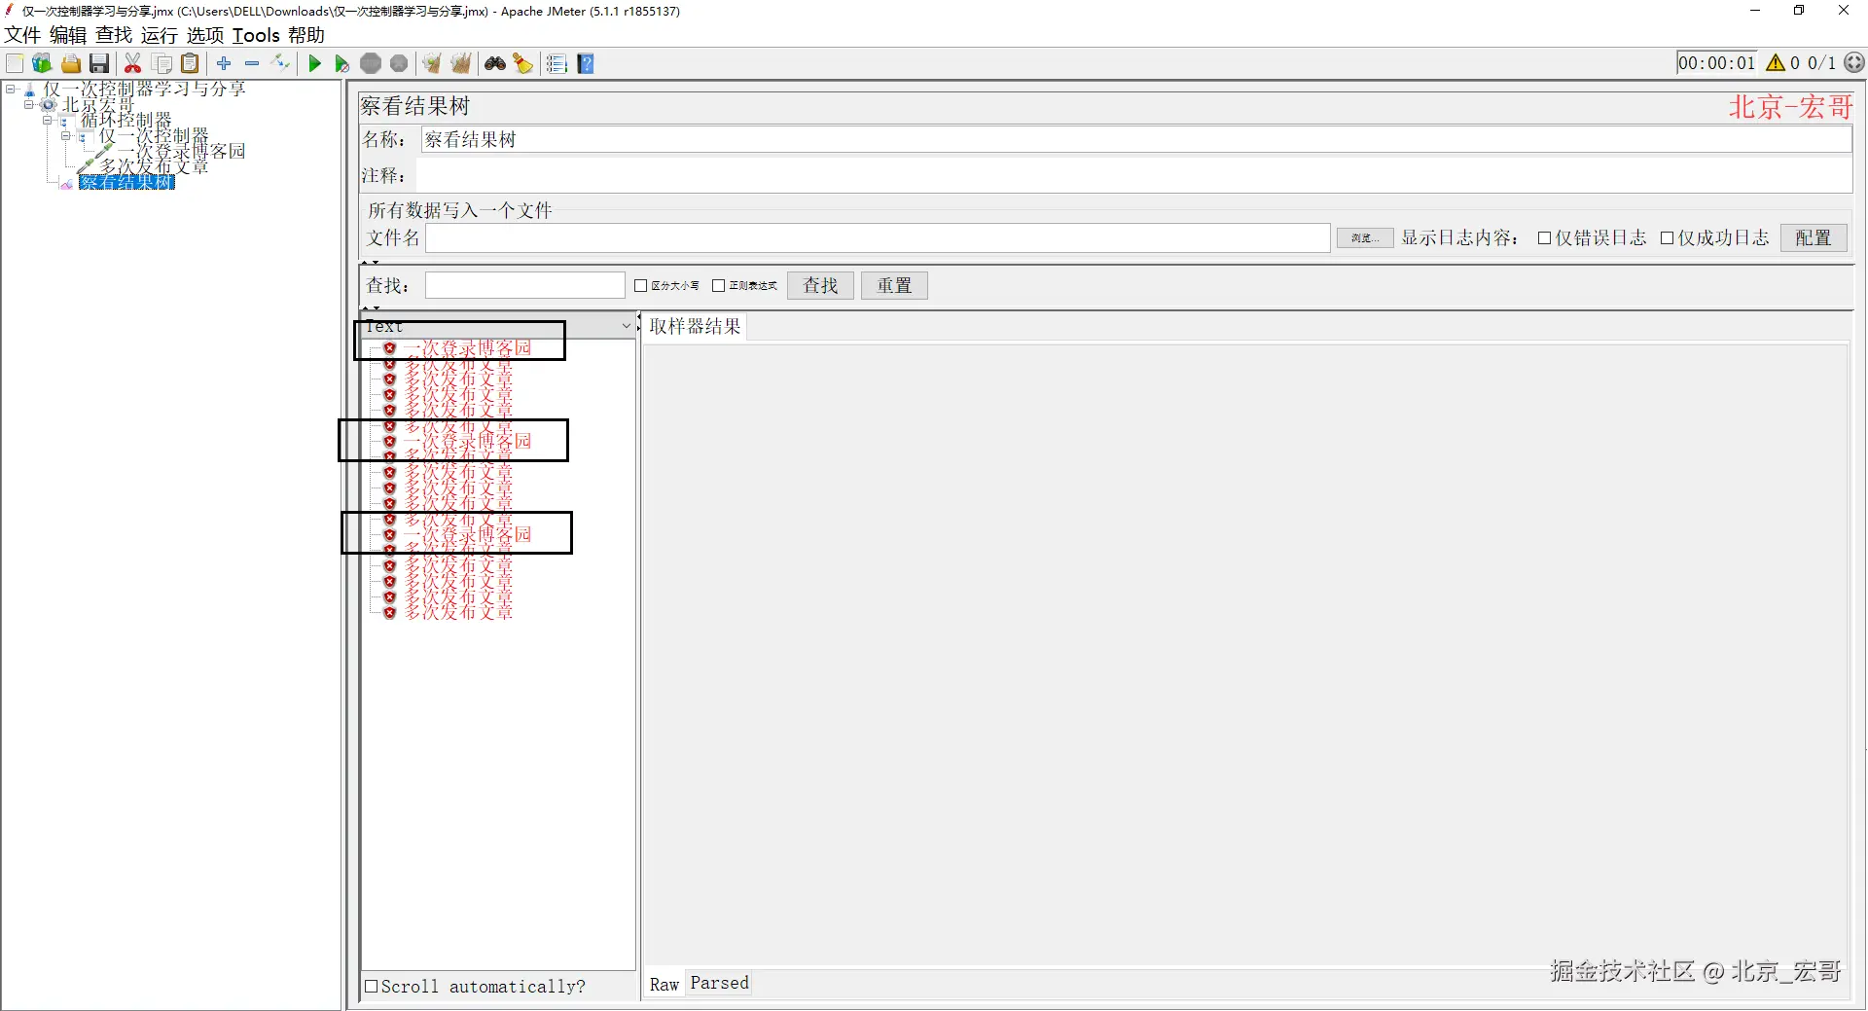Viewport: 1868px width, 1011px height.
Task: Open the 文件 menu
Action: [22, 35]
